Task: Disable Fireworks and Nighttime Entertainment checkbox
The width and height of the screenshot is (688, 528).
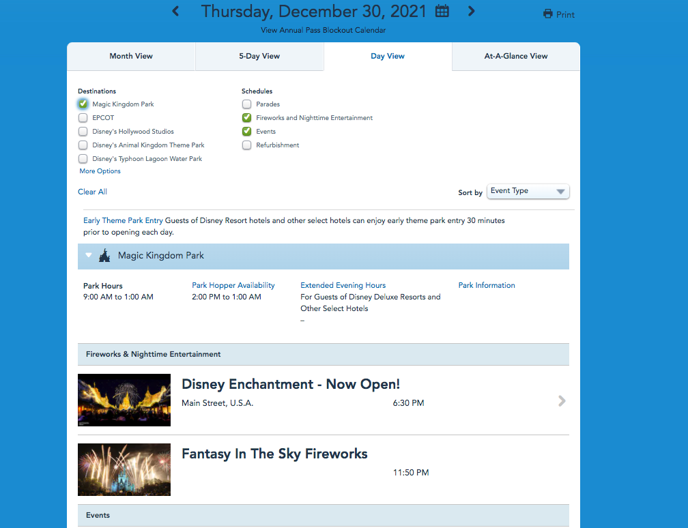Action: click(247, 118)
